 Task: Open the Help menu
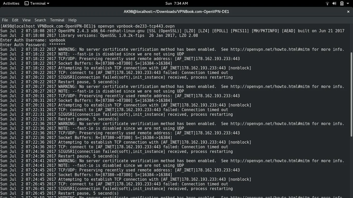72,20
